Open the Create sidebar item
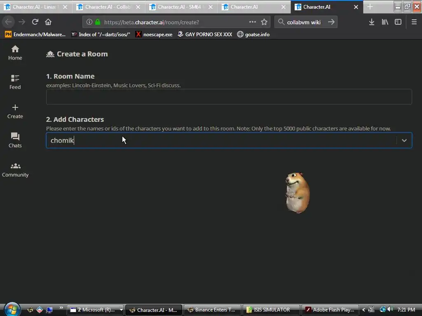The width and height of the screenshot is (422, 316). click(x=15, y=111)
